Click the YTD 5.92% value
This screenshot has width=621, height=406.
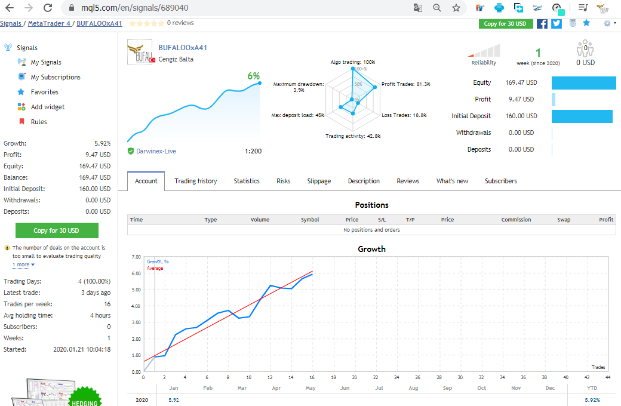(592, 400)
